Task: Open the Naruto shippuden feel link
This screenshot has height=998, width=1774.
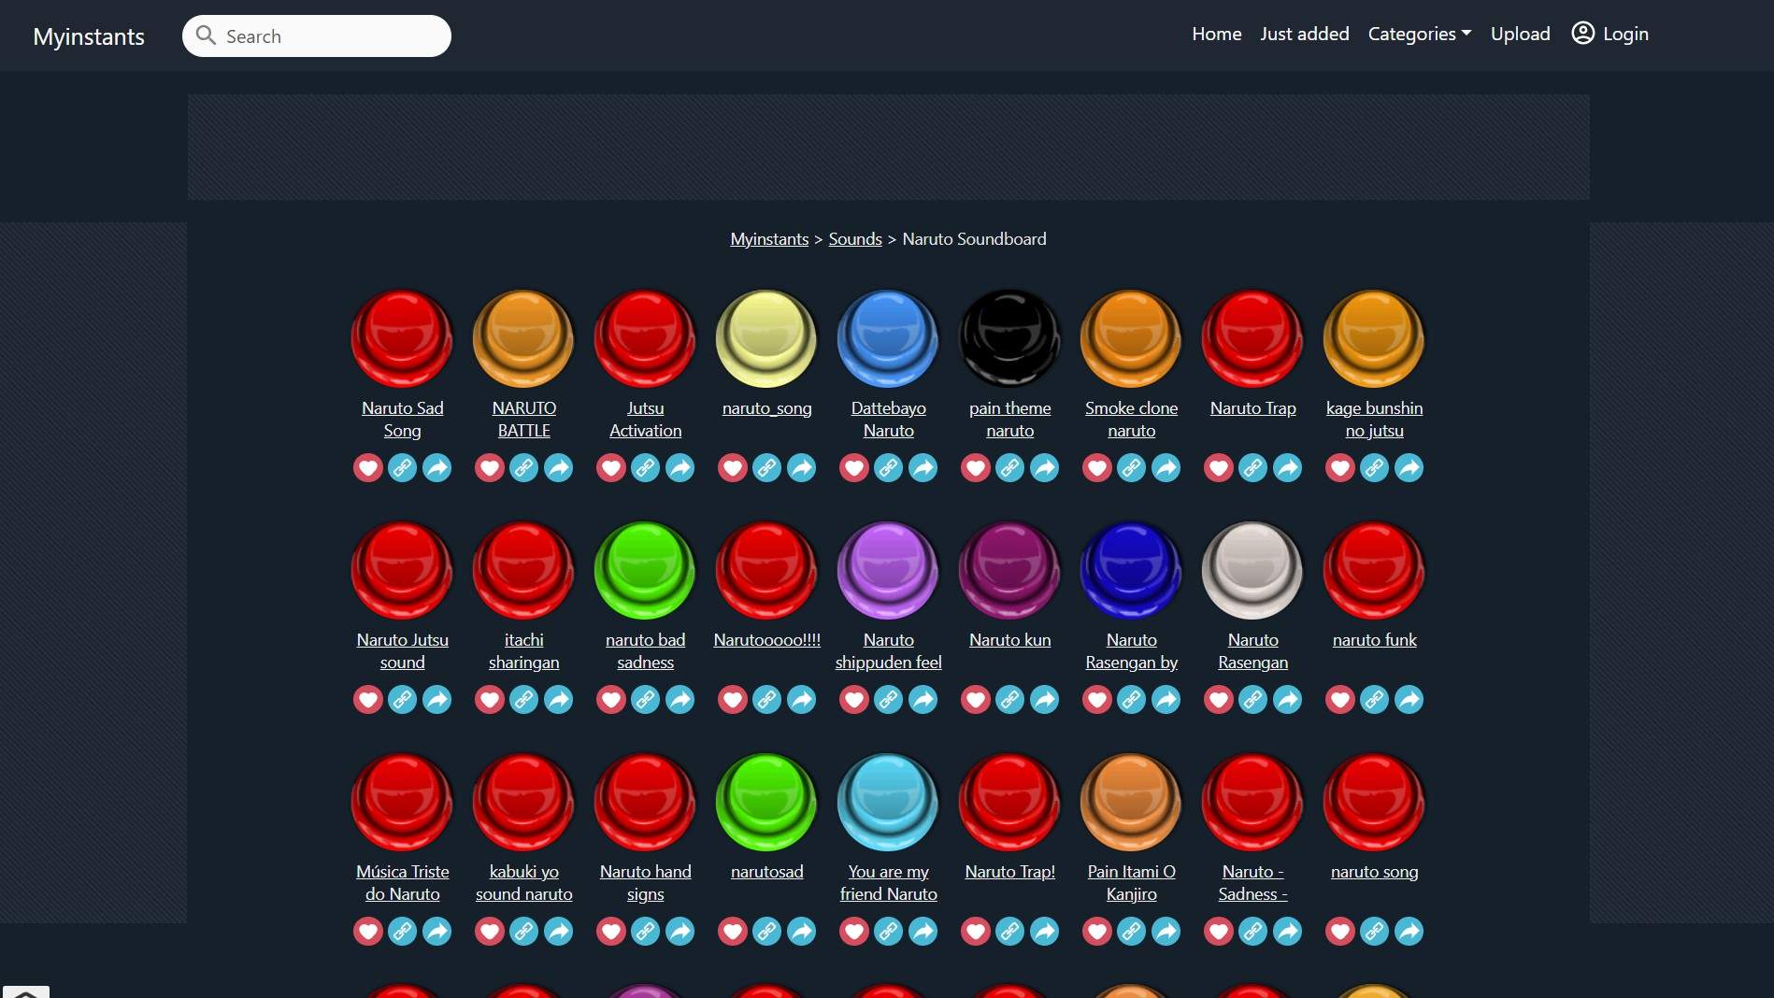Action: 888,651
